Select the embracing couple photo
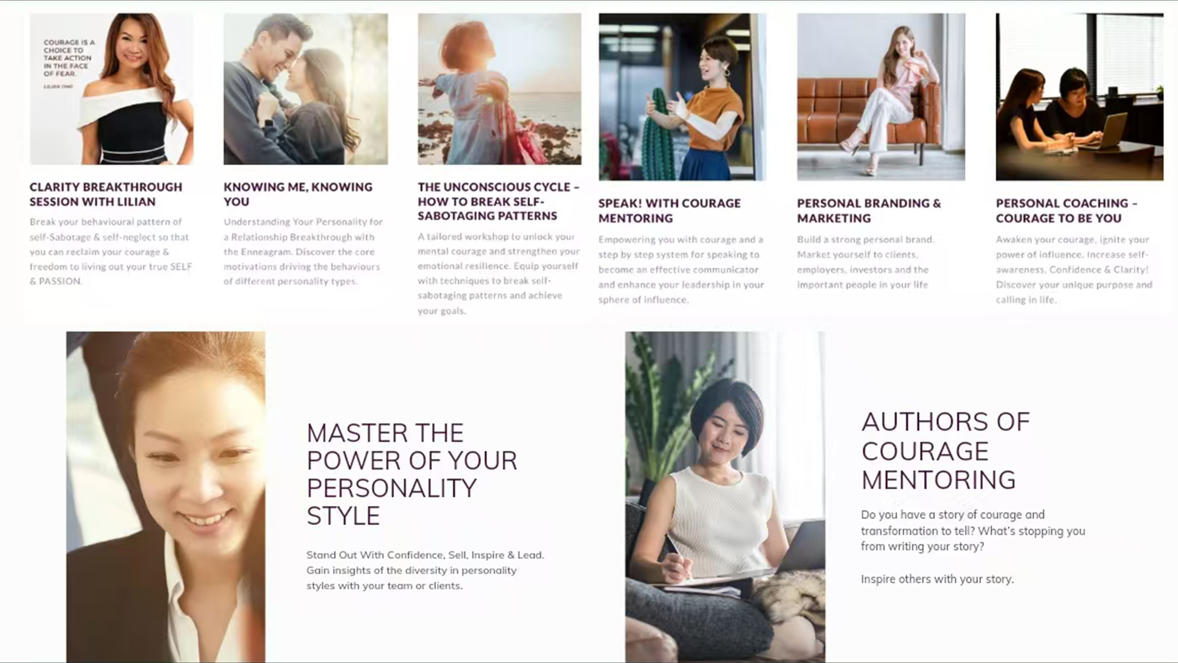Viewport: 1178px width, 663px height. [x=306, y=89]
